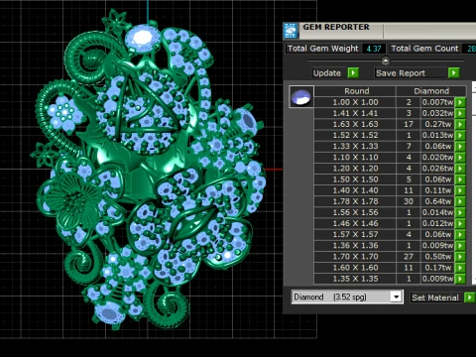
Task: Click the green arrow beside Update
Action: click(353, 72)
